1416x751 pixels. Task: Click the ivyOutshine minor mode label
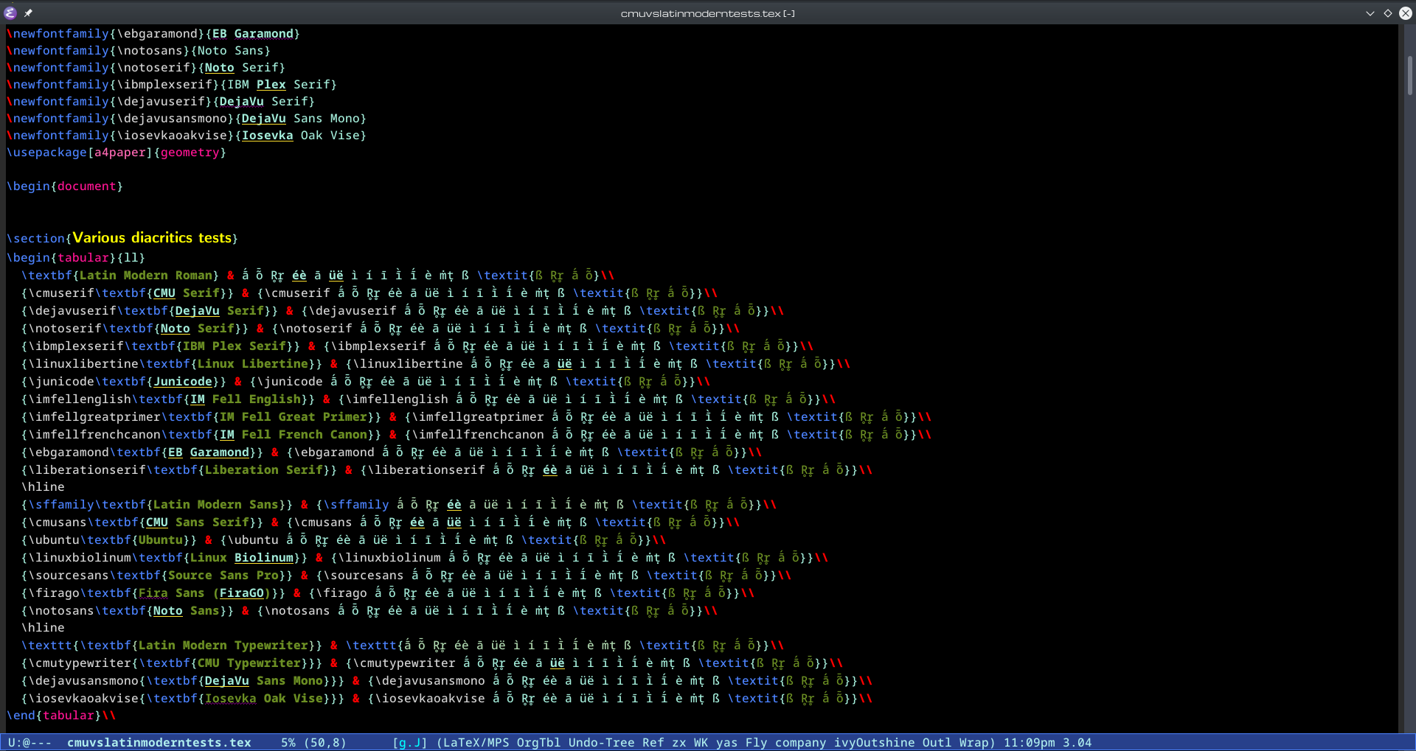[874, 742]
